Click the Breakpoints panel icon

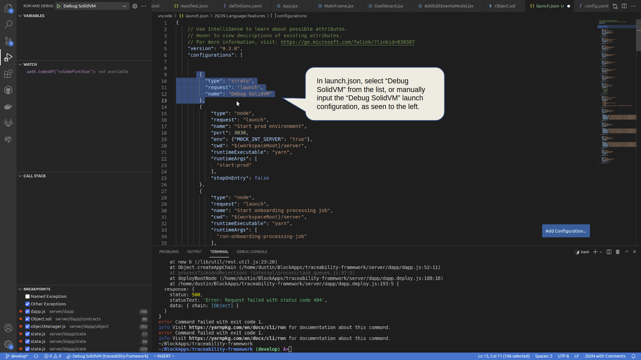pos(20,289)
